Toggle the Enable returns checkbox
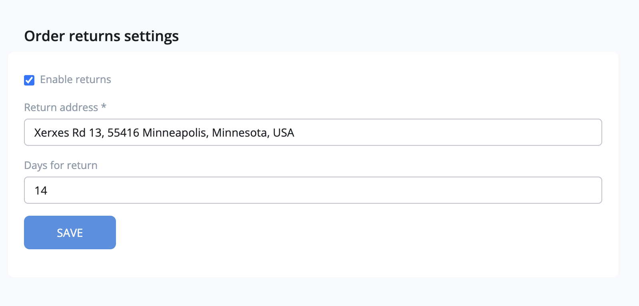 tap(29, 80)
